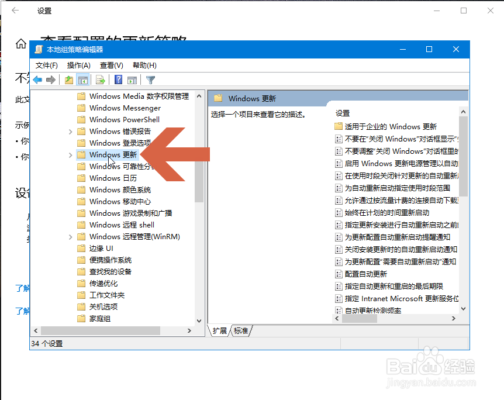Click settings list scroll up arrow
This screenshot has height=400, width=504.
[x=463, y=112]
